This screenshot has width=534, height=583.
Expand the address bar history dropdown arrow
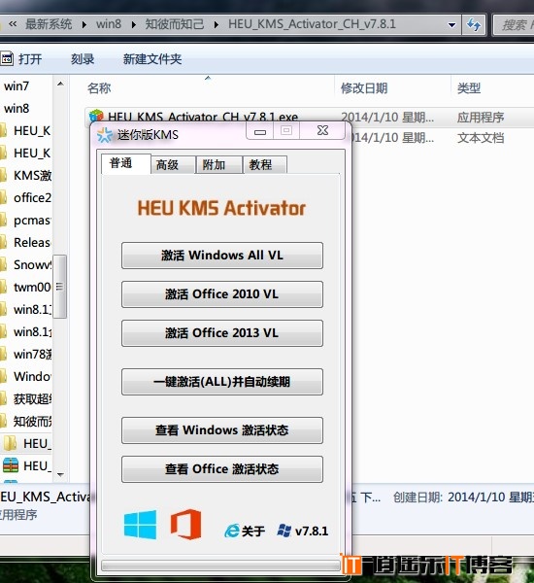pos(451,25)
